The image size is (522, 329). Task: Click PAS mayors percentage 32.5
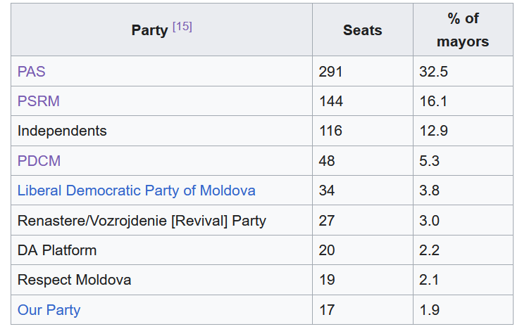433,72
